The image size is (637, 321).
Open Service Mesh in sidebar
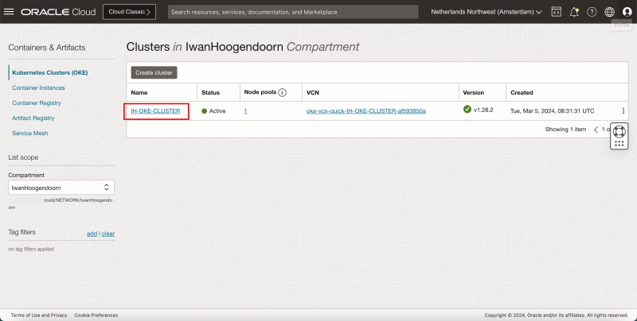pos(29,133)
